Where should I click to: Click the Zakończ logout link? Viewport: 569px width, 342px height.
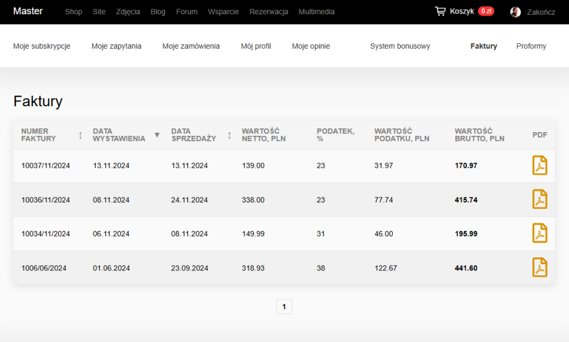(541, 12)
